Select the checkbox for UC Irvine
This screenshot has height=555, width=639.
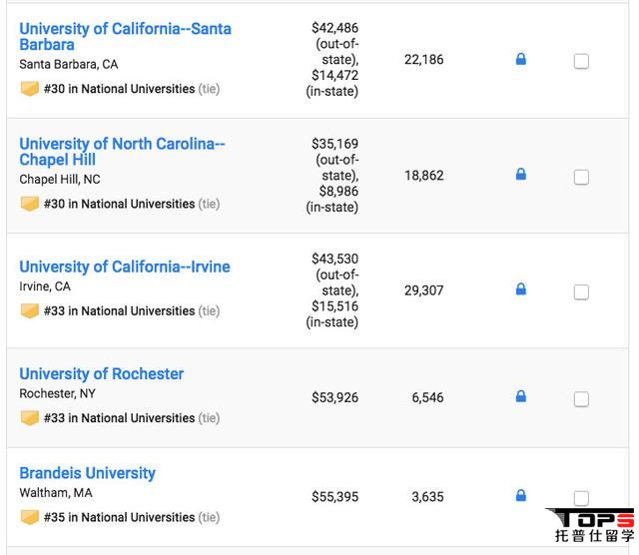(x=581, y=292)
